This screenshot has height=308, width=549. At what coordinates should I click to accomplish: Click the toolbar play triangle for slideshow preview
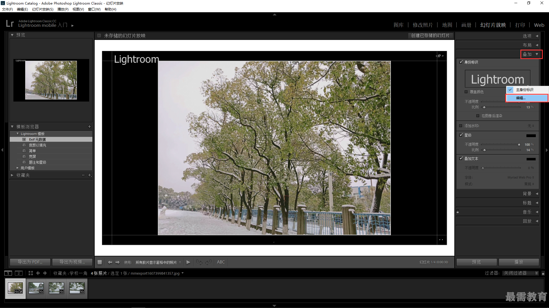tap(188, 262)
